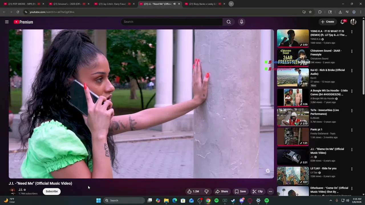The width and height of the screenshot is (365, 205).
Task: Open Discord from the taskbar
Action: coord(242,200)
